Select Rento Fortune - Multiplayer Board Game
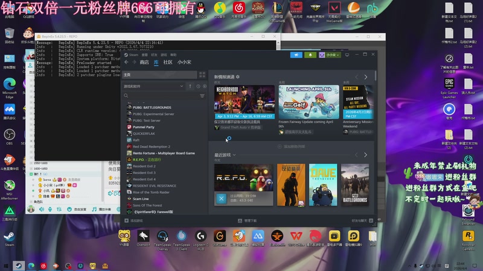The width and height of the screenshot is (483, 271). click(x=164, y=153)
